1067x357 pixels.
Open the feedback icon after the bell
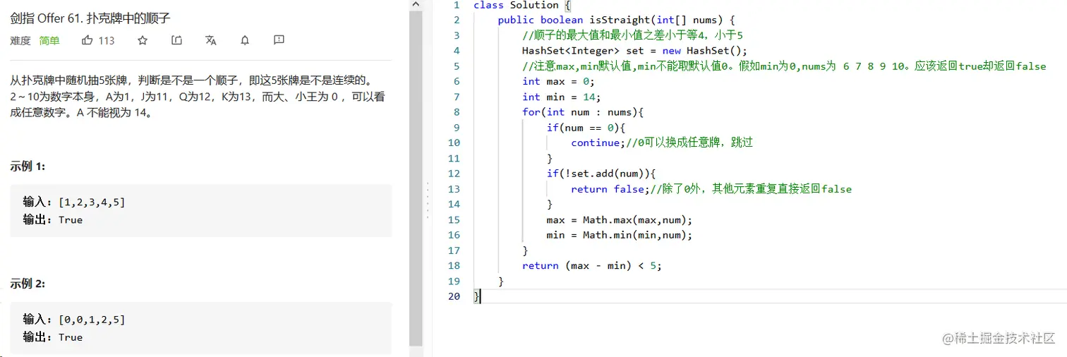(x=279, y=40)
